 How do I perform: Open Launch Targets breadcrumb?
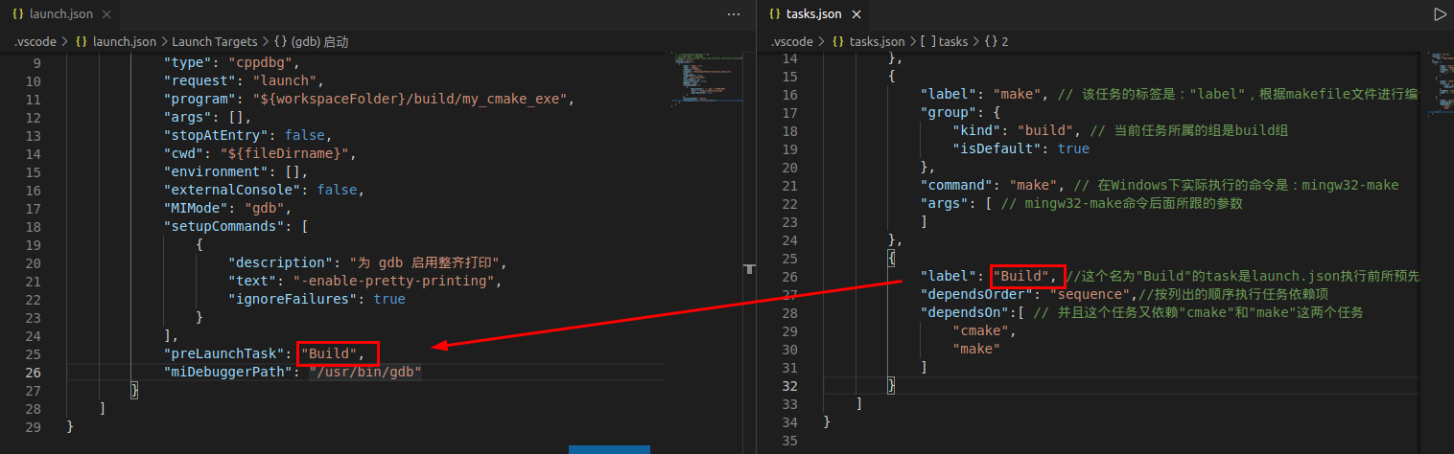(215, 42)
